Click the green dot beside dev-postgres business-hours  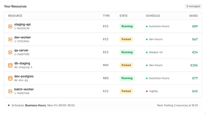147,78
